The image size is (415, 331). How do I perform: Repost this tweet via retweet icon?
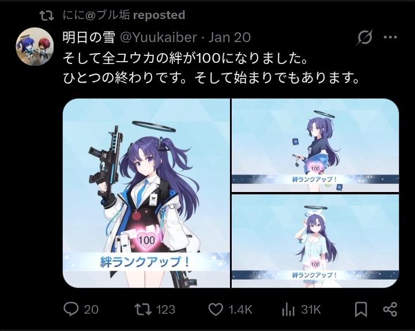point(143,309)
